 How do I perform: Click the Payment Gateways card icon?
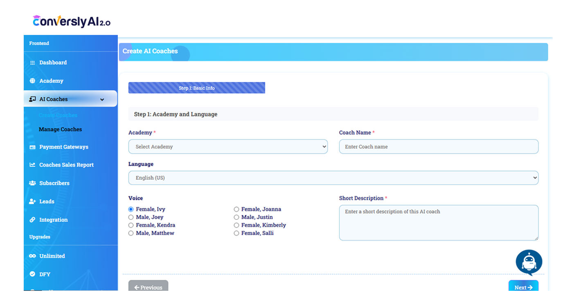pyautogui.click(x=32, y=147)
